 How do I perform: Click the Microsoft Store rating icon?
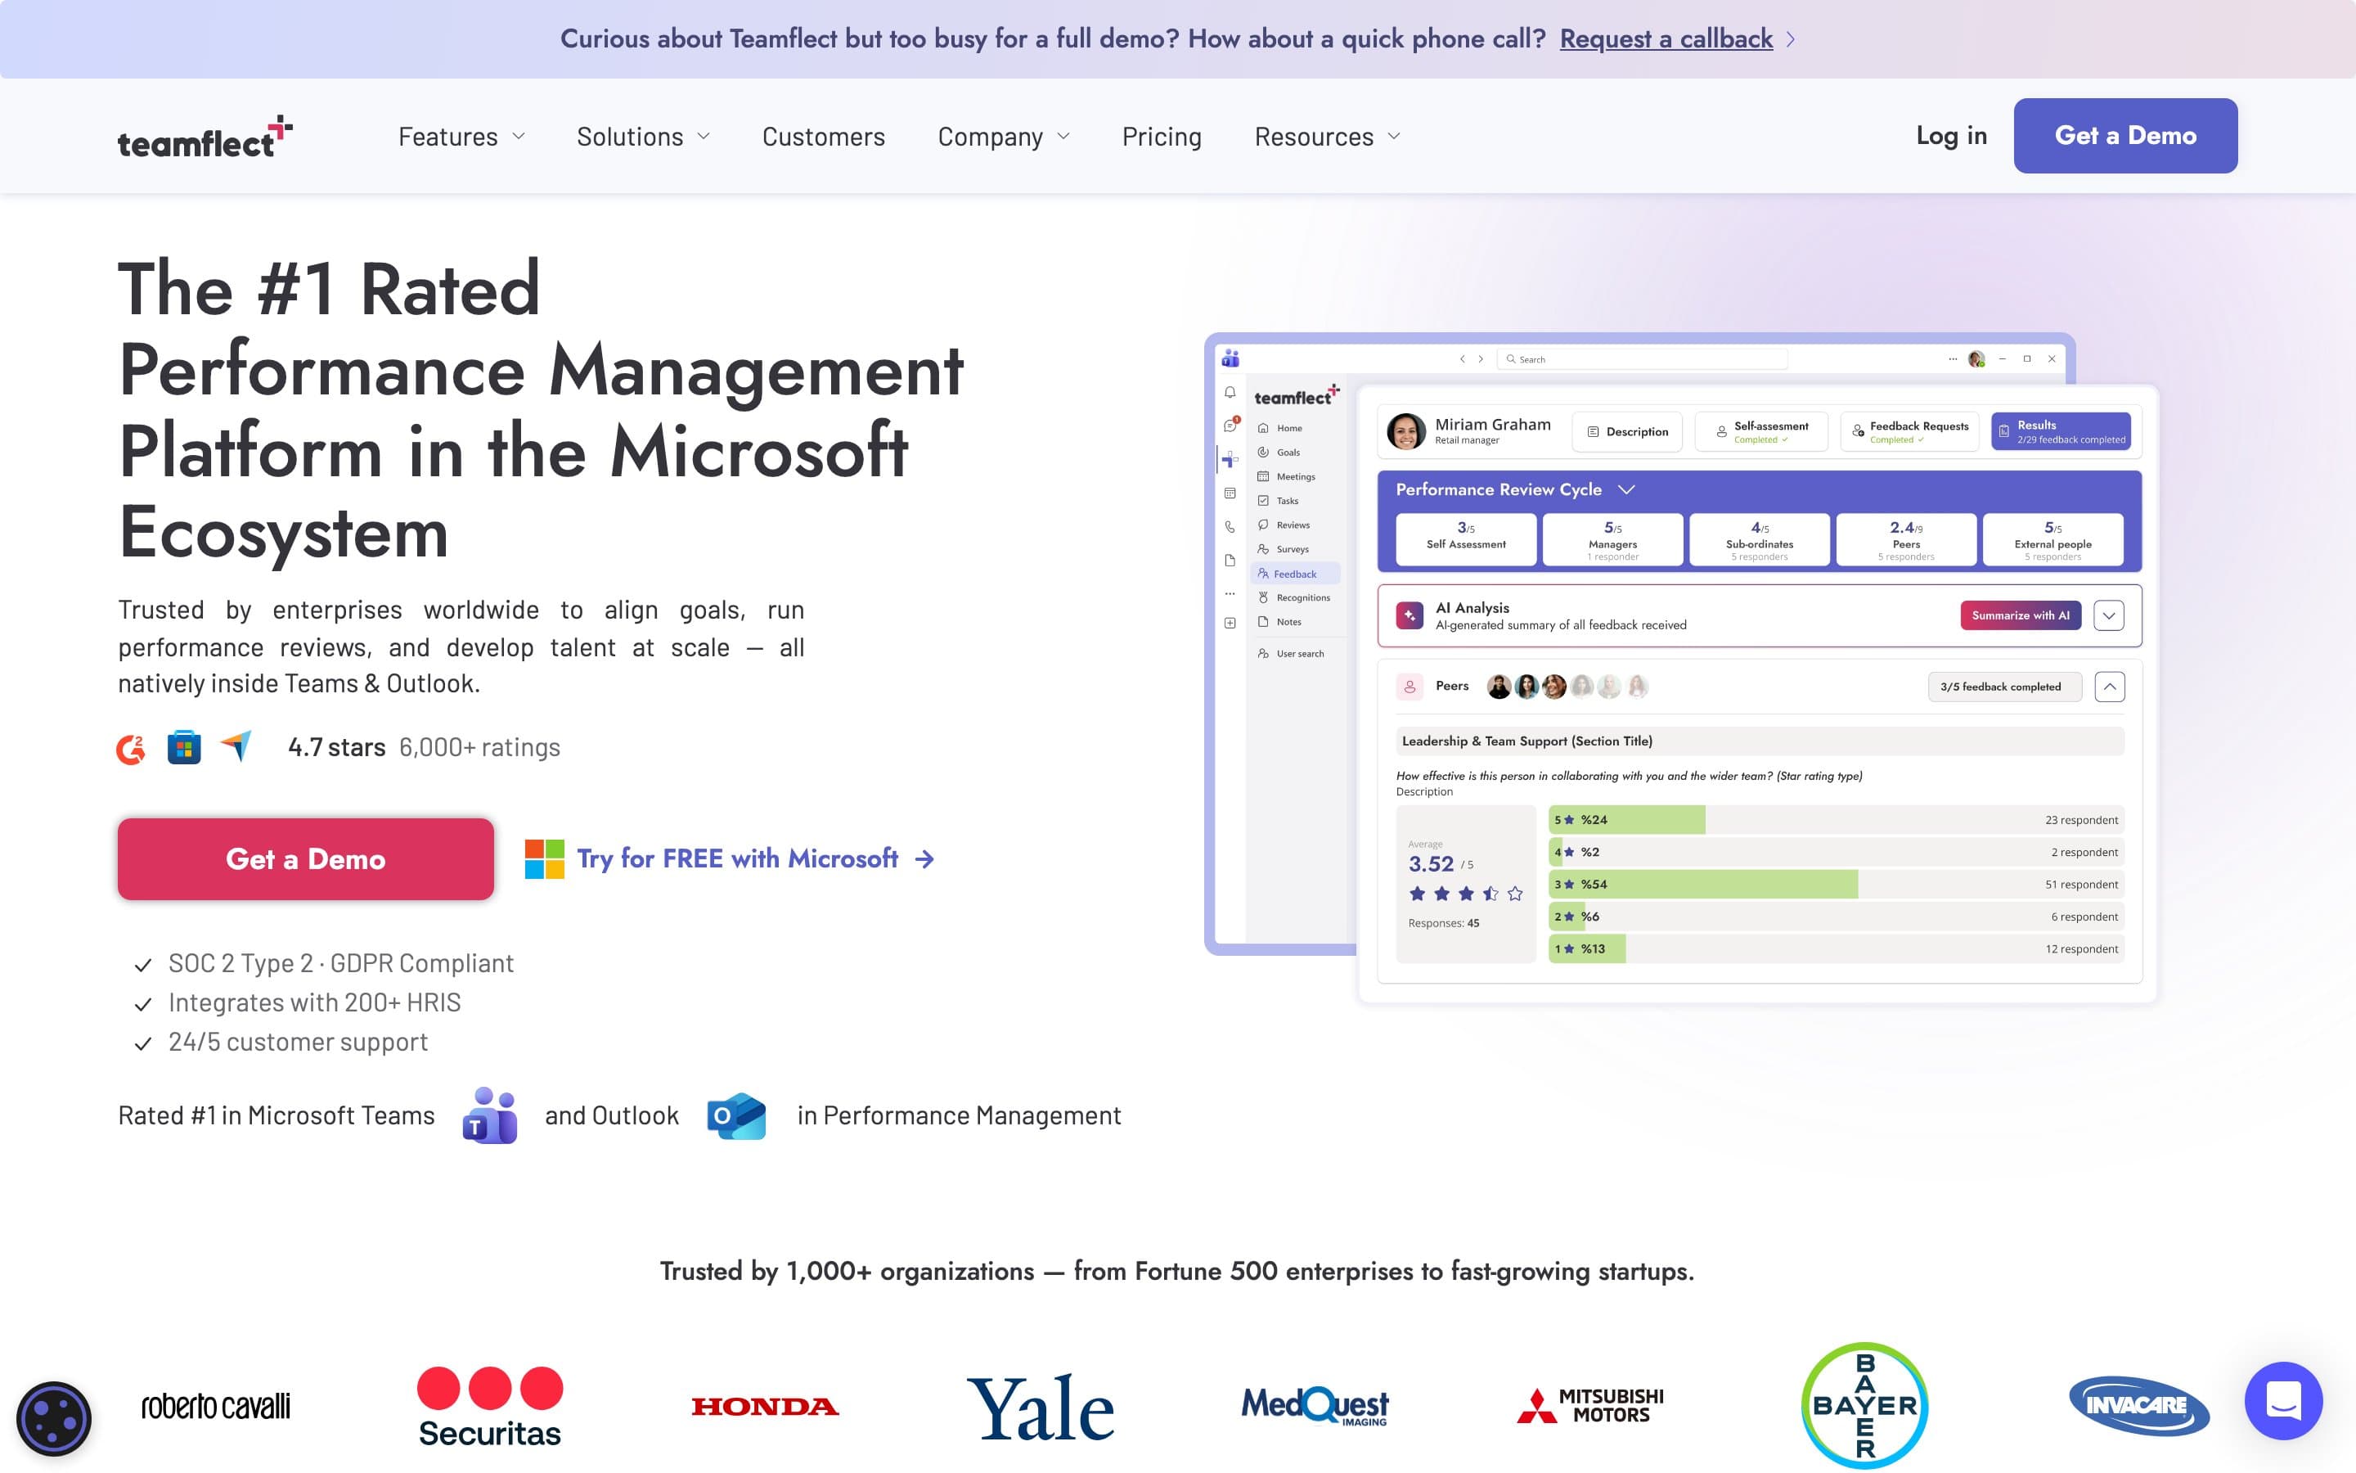click(x=184, y=747)
